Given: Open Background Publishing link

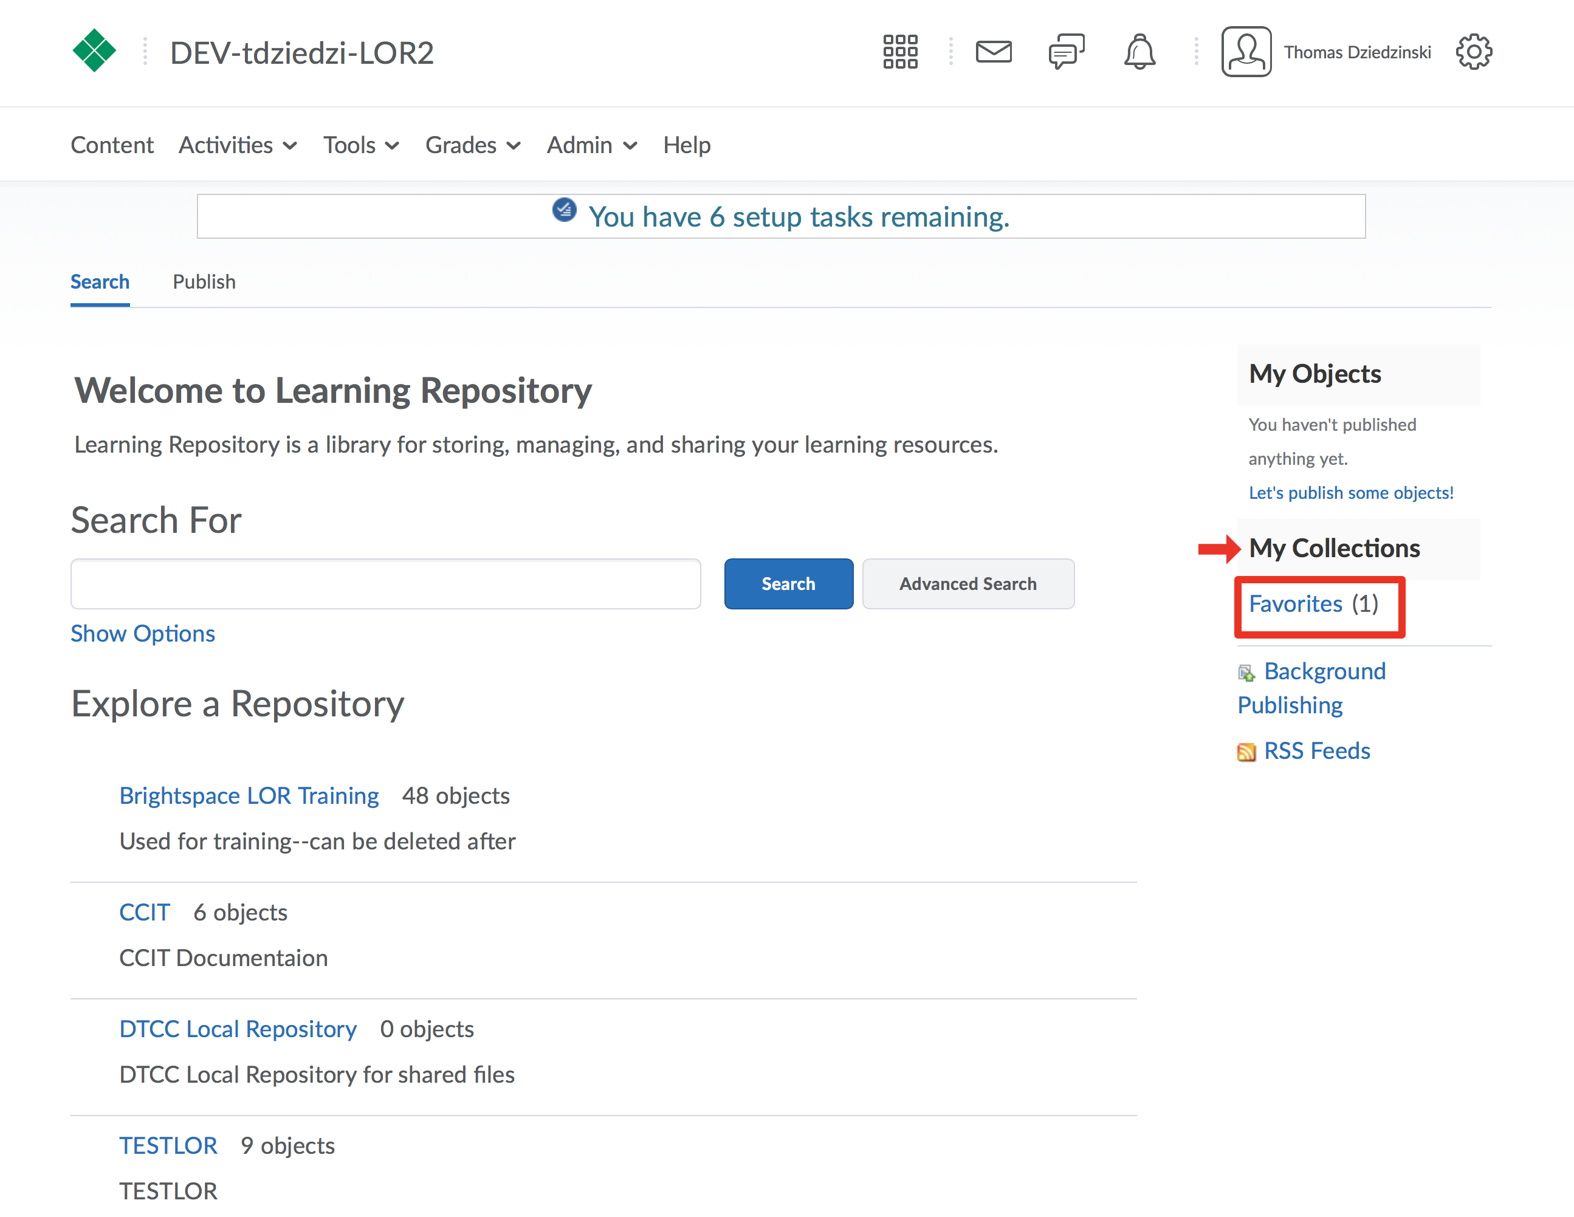Looking at the screenshot, I should click(1311, 688).
